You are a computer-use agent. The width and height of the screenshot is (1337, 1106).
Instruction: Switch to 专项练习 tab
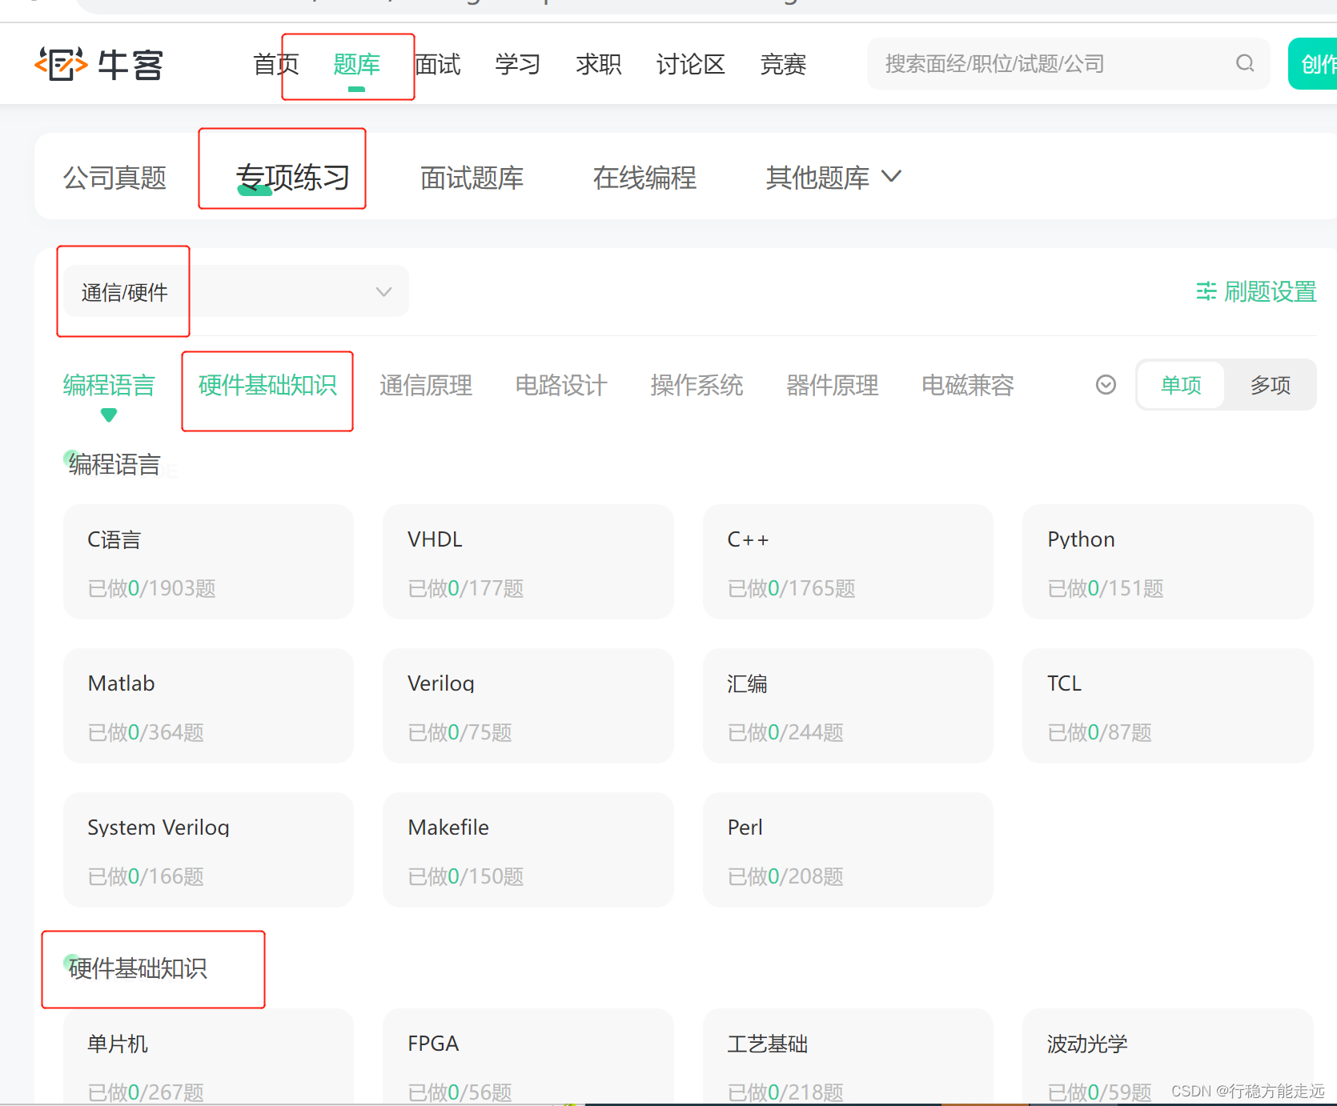click(293, 177)
